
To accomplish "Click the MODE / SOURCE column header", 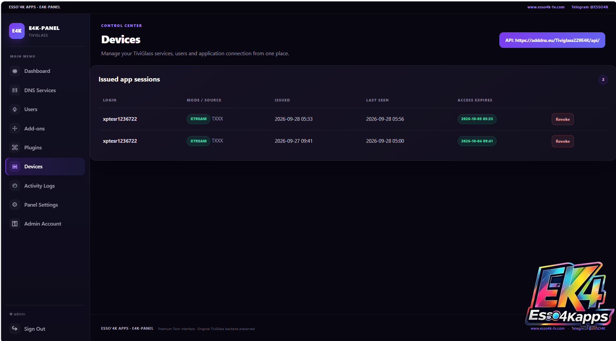I will tap(204, 100).
